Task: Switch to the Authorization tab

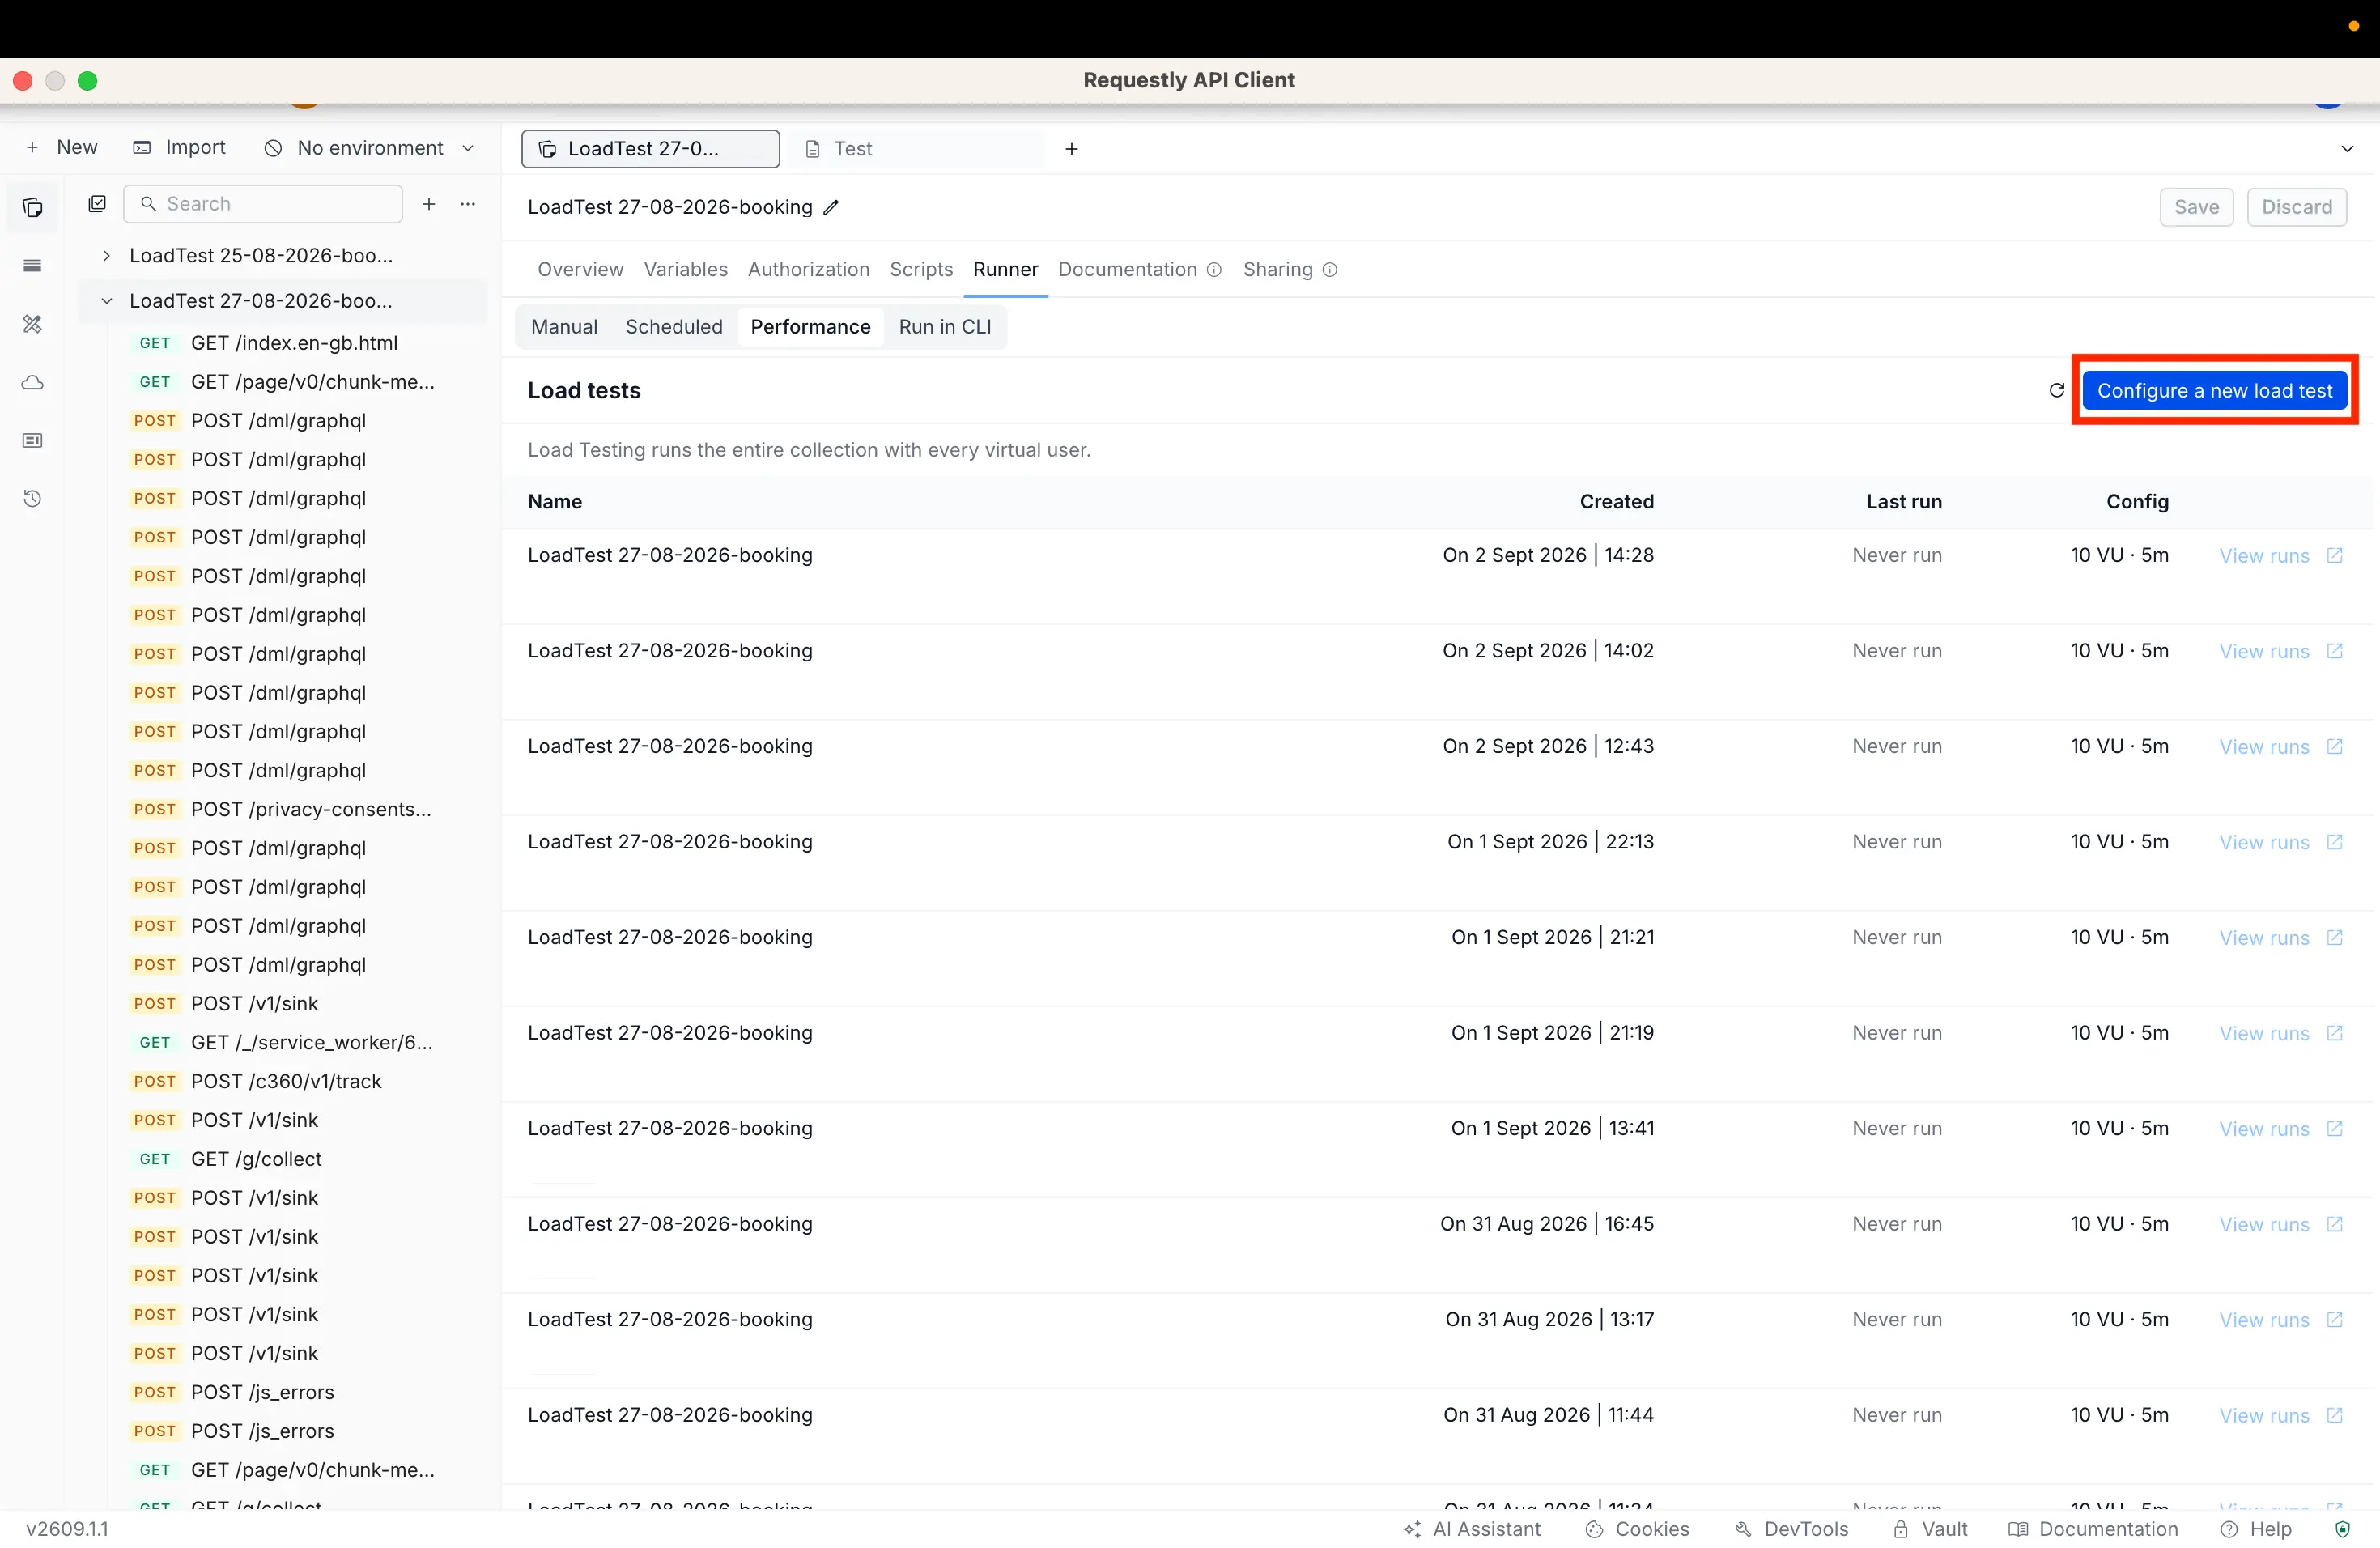Action: point(809,270)
